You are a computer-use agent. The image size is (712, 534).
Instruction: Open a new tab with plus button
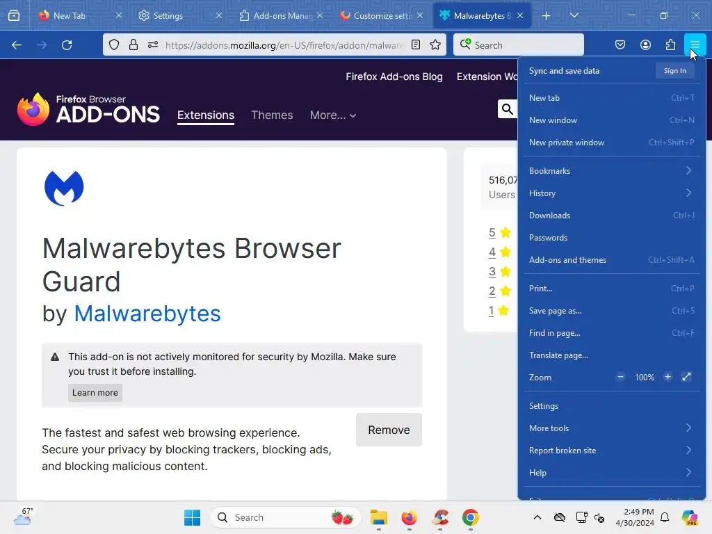click(x=547, y=16)
